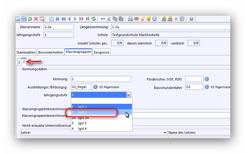Image resolution: width=246 pixels, height=154 pixels.
Task: Select class group sub-tab 1
Action: tap(19, 62)
